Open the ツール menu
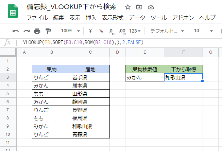222x151 pixels. (159, 18)
